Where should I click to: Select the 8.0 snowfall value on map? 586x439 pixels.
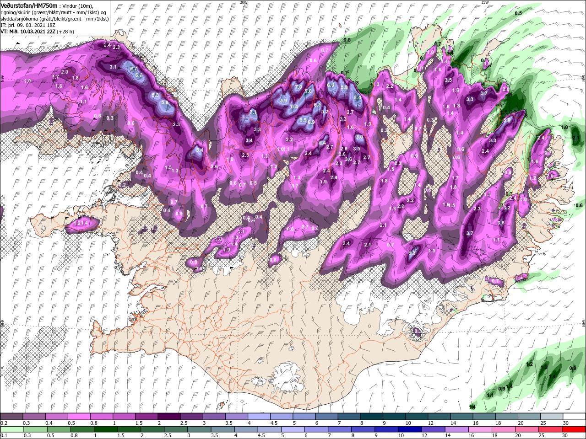tap(308, 91)
